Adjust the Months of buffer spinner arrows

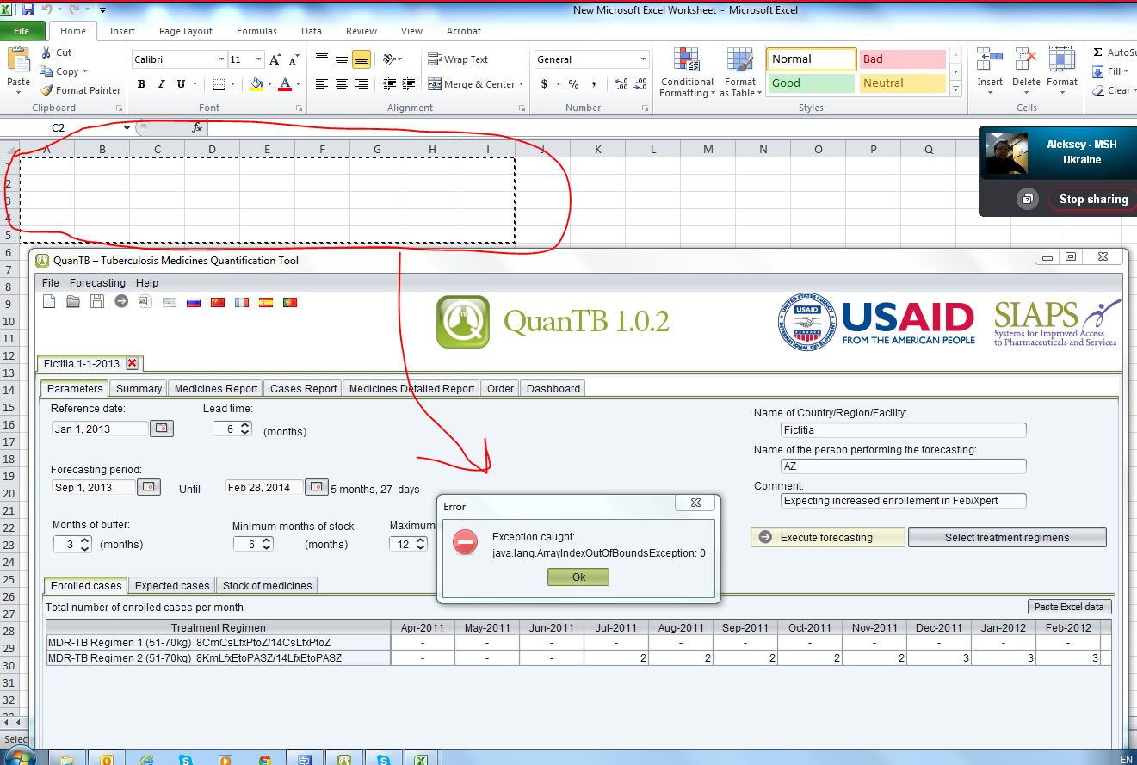point(84,544)
